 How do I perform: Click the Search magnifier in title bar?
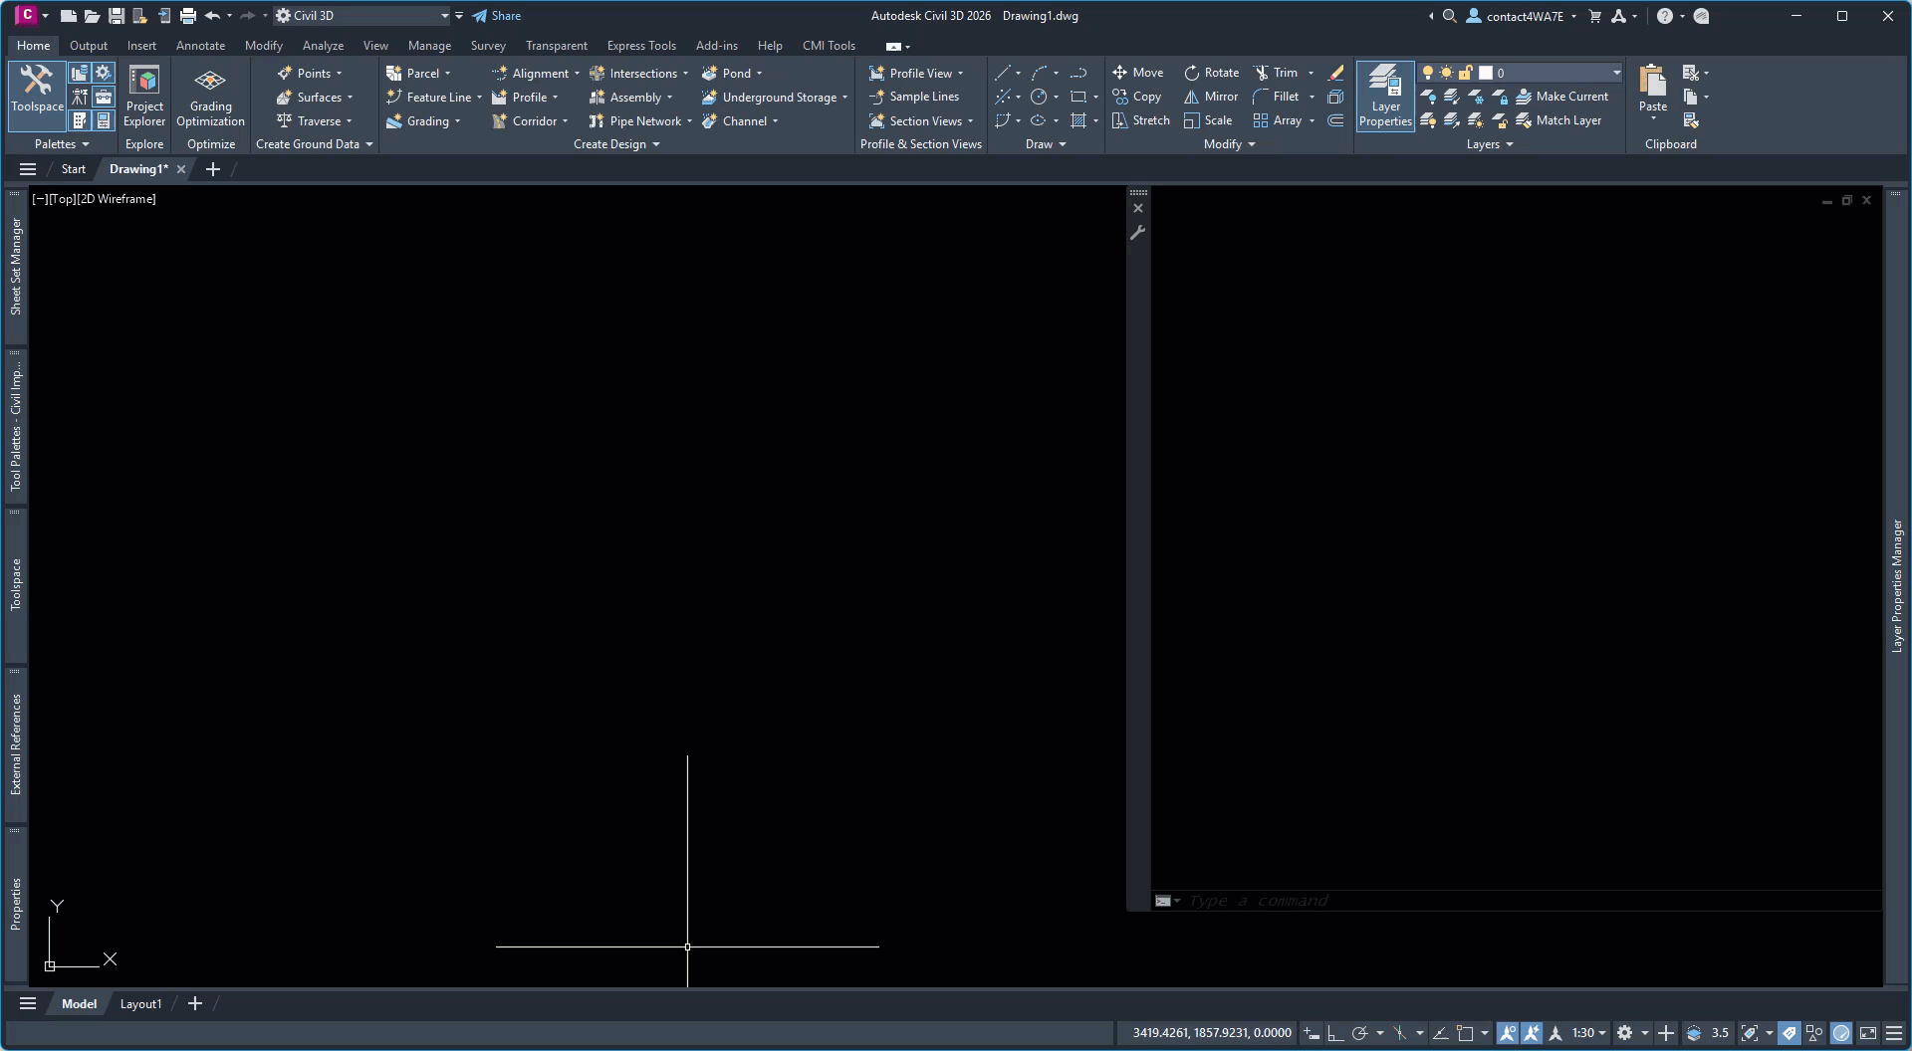click(x=1450, y=16)
